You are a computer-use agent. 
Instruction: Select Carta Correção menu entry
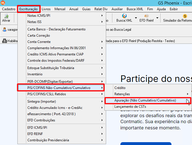coord(61,36)
